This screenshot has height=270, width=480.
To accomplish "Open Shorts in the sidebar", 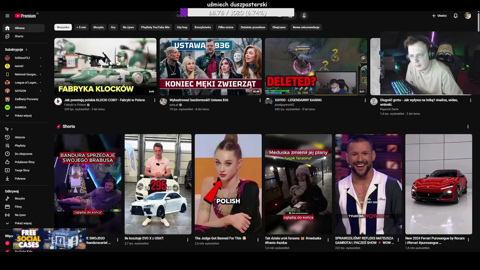I will (x=24, y=36).
